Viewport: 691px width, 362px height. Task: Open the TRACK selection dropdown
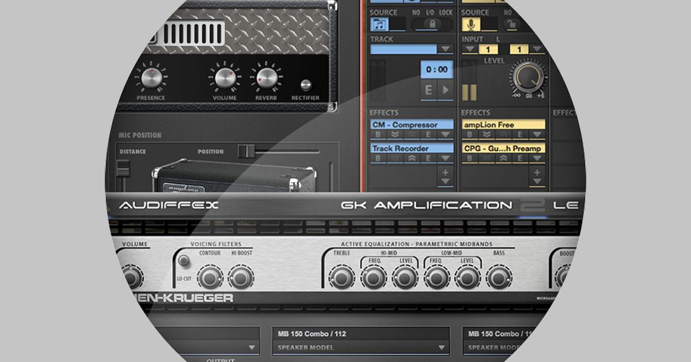pyautogui.click(x=445, y=48)
